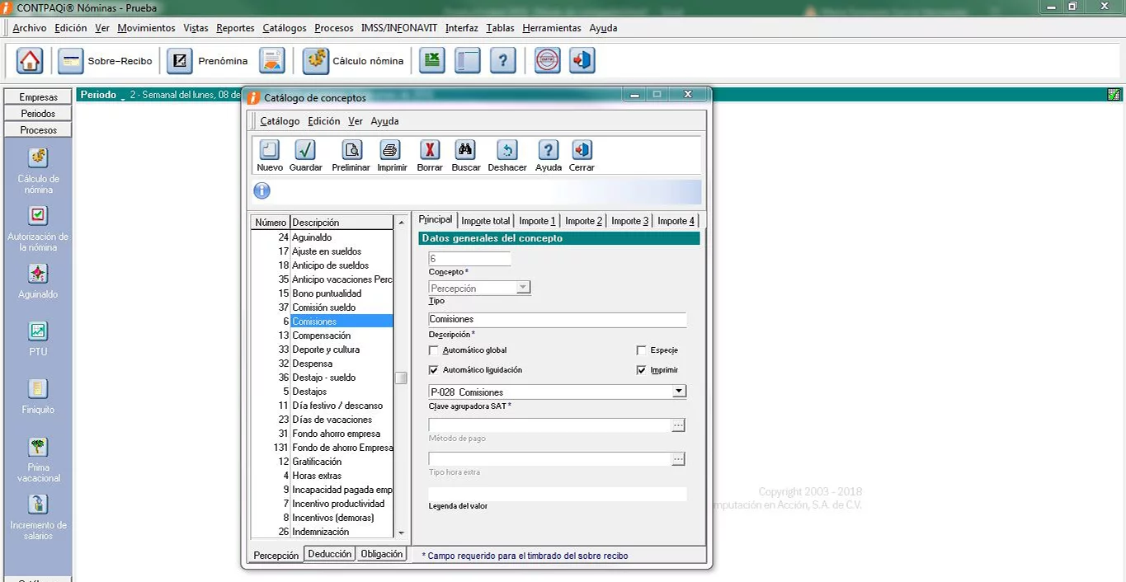Open Preliminar print preview icon

coord(351,151)
